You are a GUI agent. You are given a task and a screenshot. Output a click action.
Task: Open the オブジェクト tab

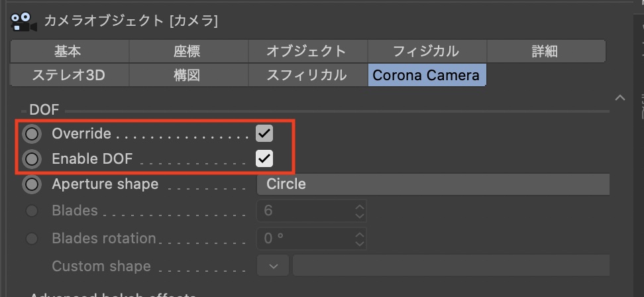point(306,51)
